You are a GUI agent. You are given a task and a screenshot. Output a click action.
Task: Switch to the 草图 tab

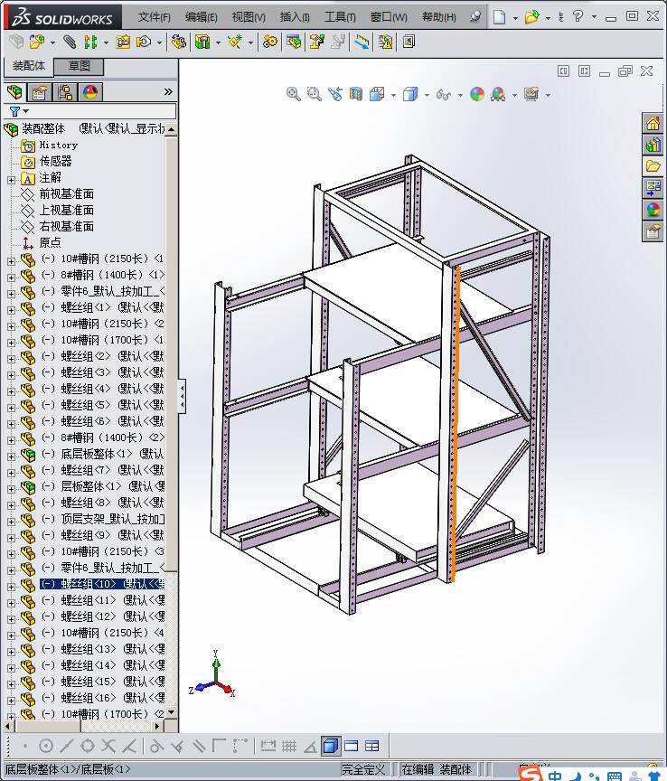(x=79, y=66)
